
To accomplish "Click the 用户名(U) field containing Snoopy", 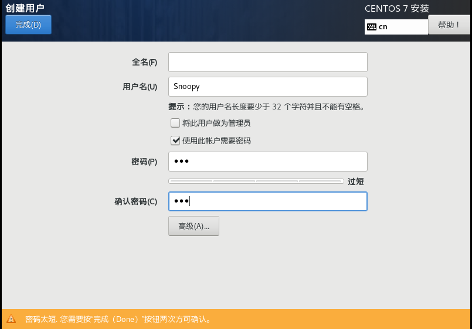I will (x=267, y=87).
